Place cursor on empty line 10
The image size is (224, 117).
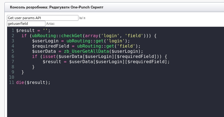click(x=55, y=77)
